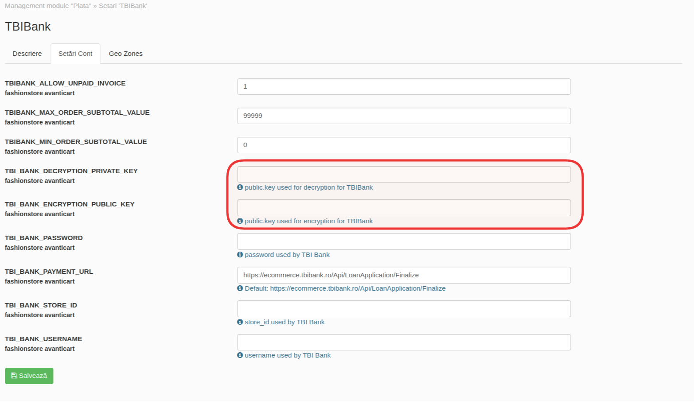The height and width of the screenshot is (420, 694).
Task: Click the TBI_BANK_USERNAME input field
Action: [x=404, y=342]
